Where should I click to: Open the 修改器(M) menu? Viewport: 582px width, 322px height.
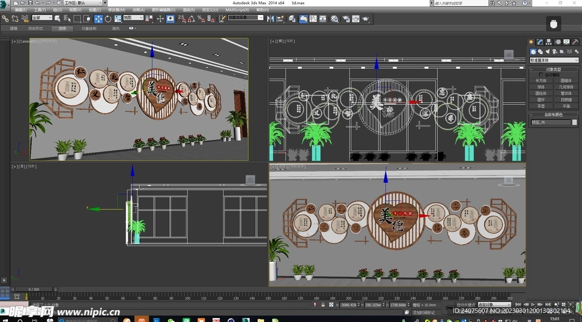(115, 10)
